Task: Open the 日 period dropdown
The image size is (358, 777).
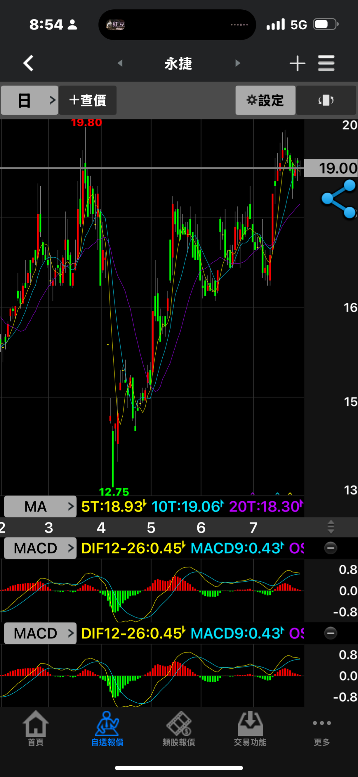Action: (x=29, y=100)
